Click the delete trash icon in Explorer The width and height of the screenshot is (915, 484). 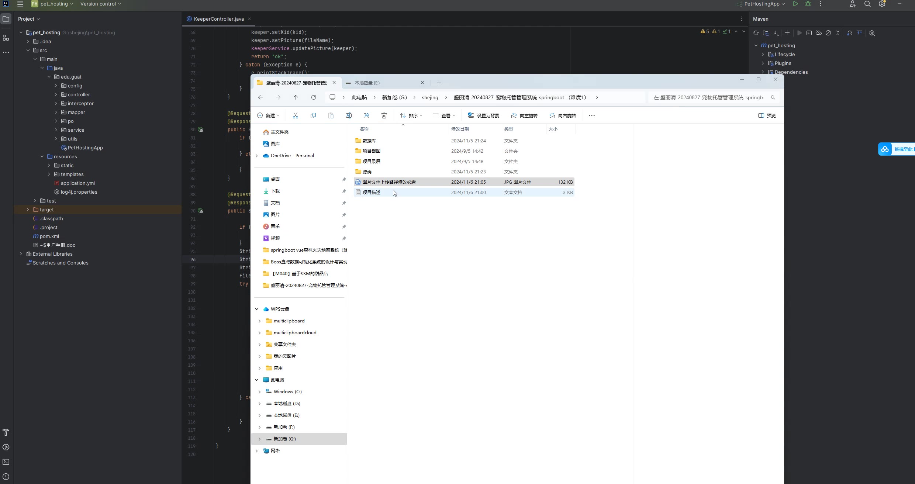click(384, 115)
